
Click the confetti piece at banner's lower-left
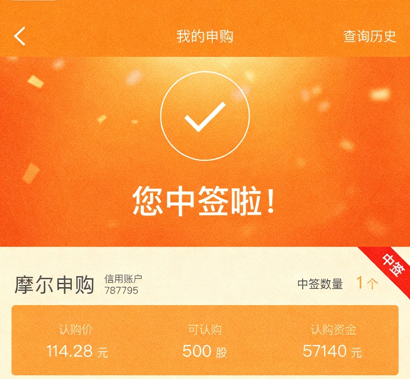click(31, 173)
